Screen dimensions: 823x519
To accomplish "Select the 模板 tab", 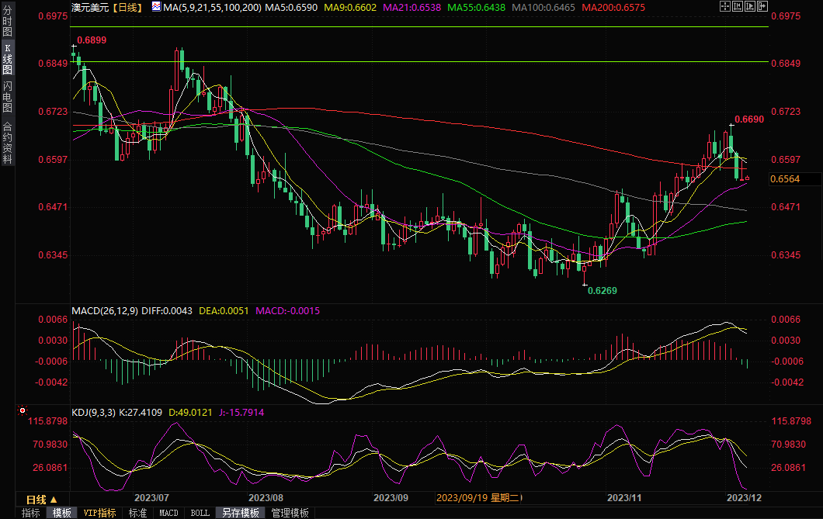I will (62, 513).
